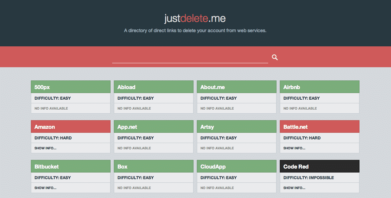Open the Airbnb deletion link
391x198 pixels.
tap(320, 87)
